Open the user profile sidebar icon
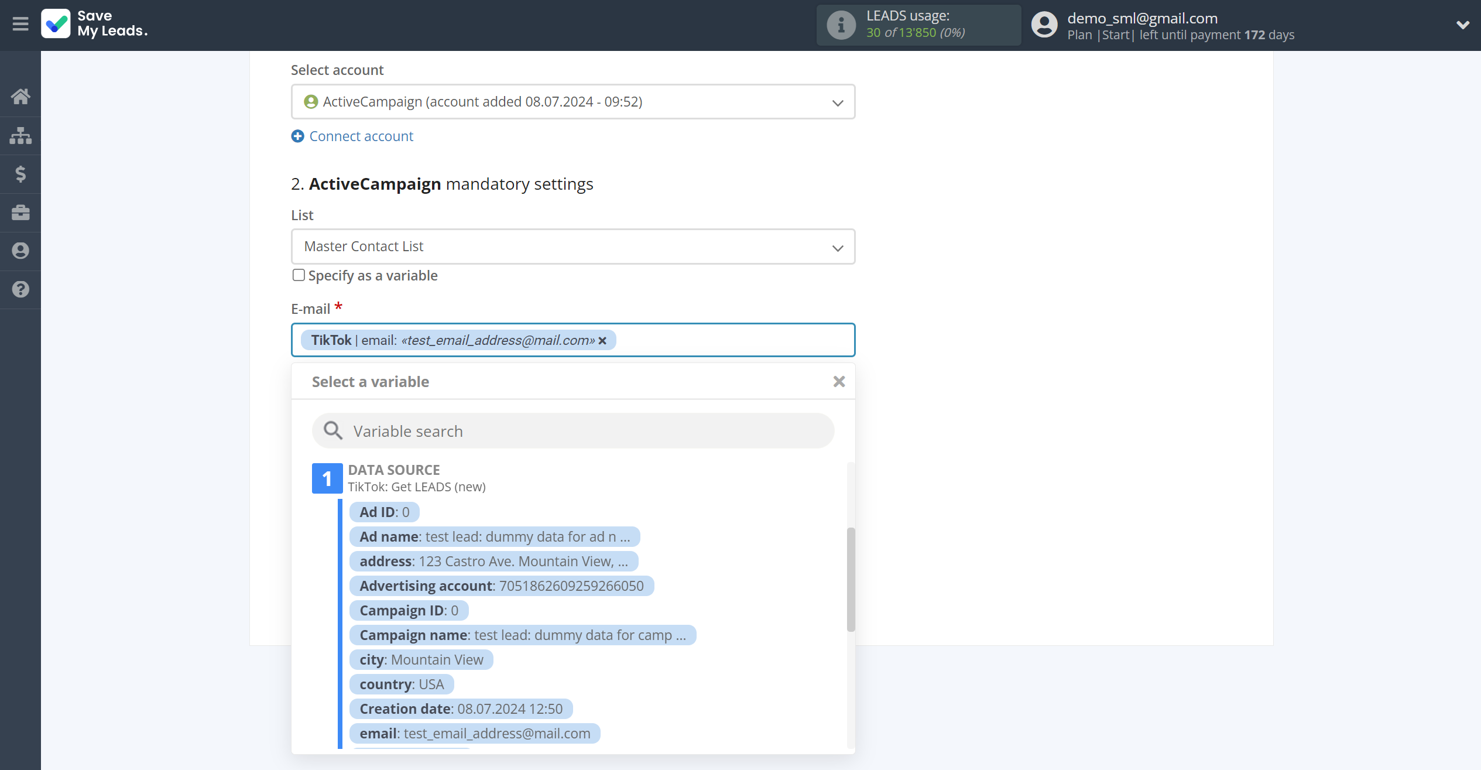 tap(20, 251)
